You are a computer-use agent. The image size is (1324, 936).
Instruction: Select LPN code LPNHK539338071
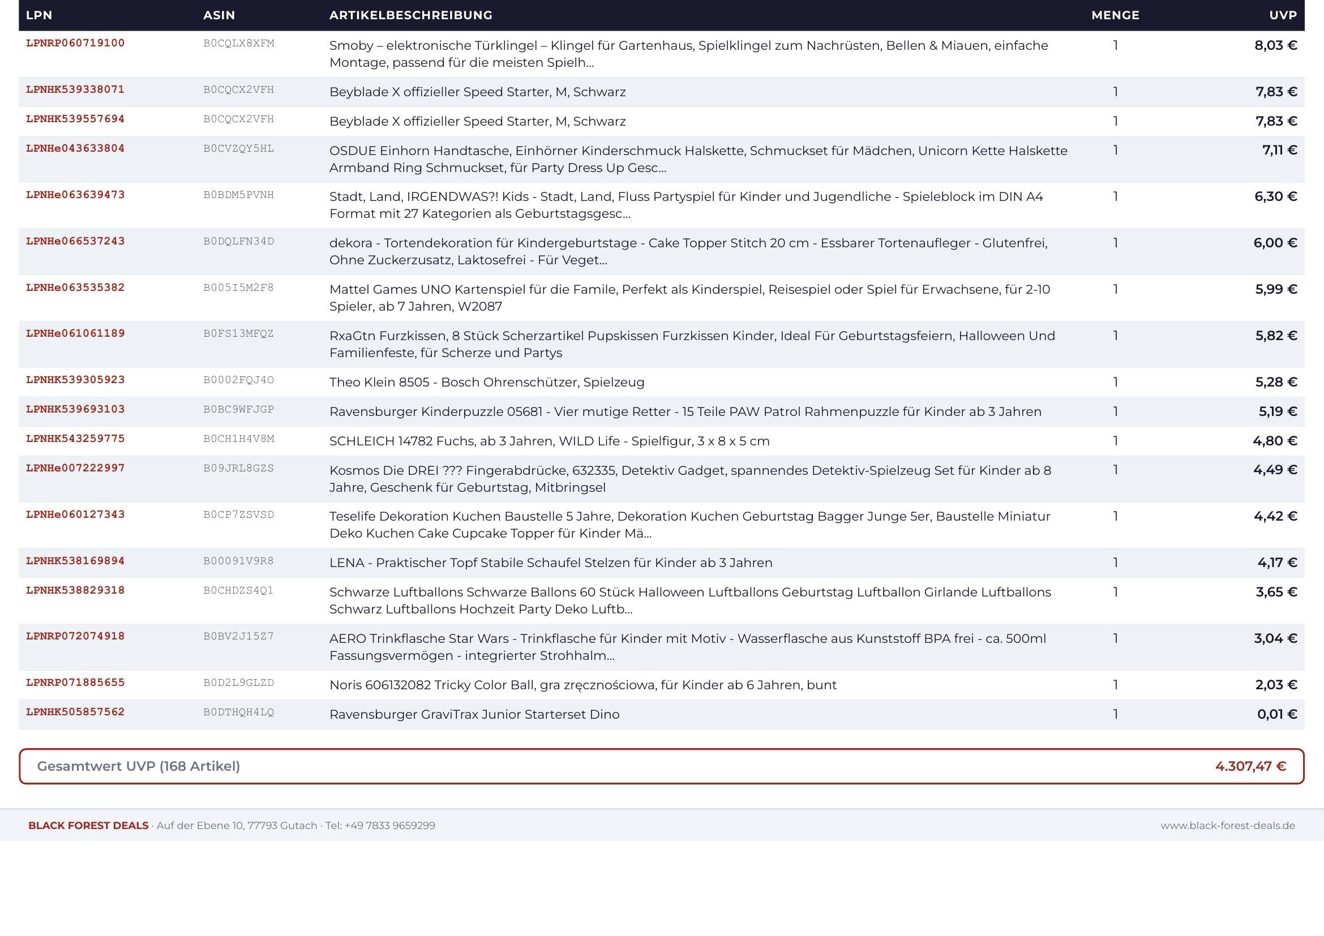pyautogui.click(x=75, y=89)
